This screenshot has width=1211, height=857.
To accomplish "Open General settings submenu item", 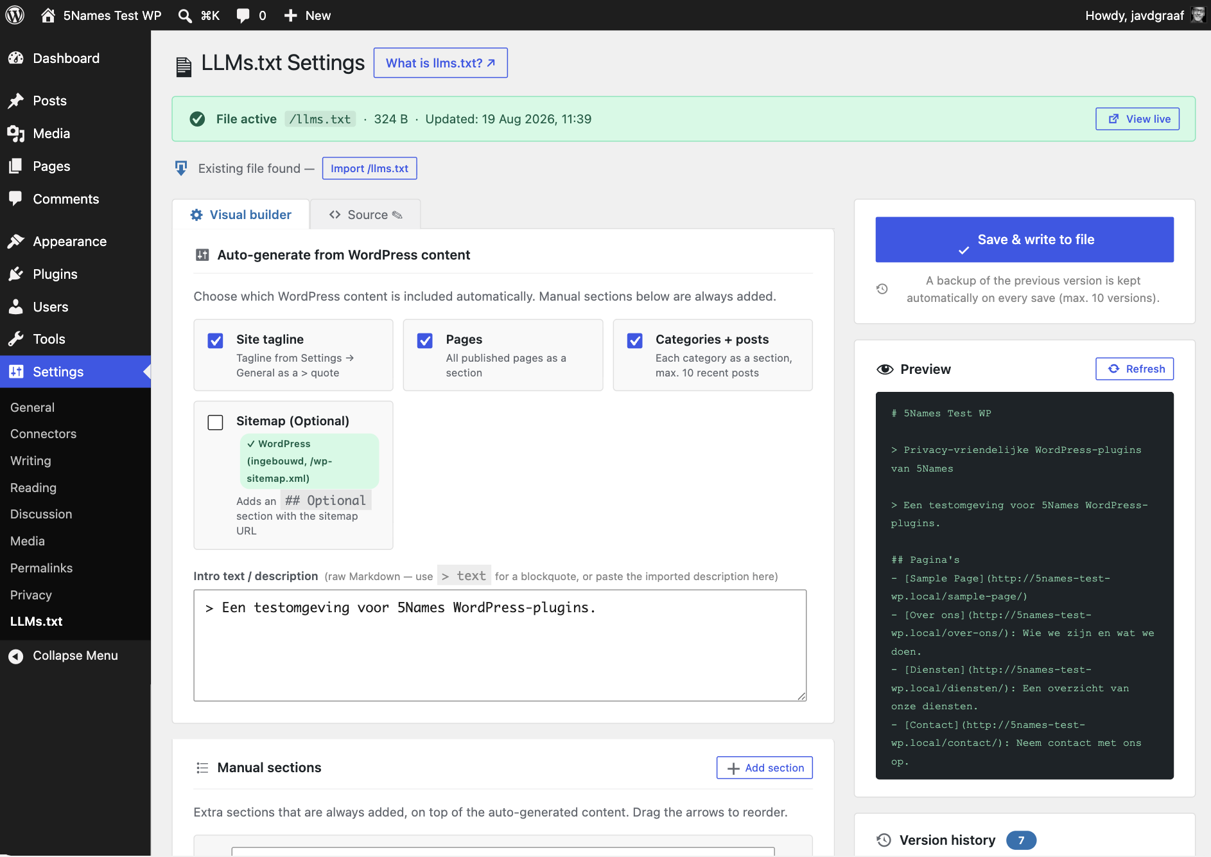I will pyautogui.click(x=32, y=407).
